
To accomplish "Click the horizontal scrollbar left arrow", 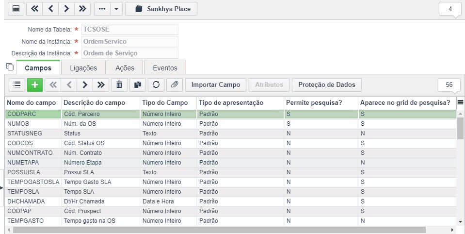I will pos(9,230).
